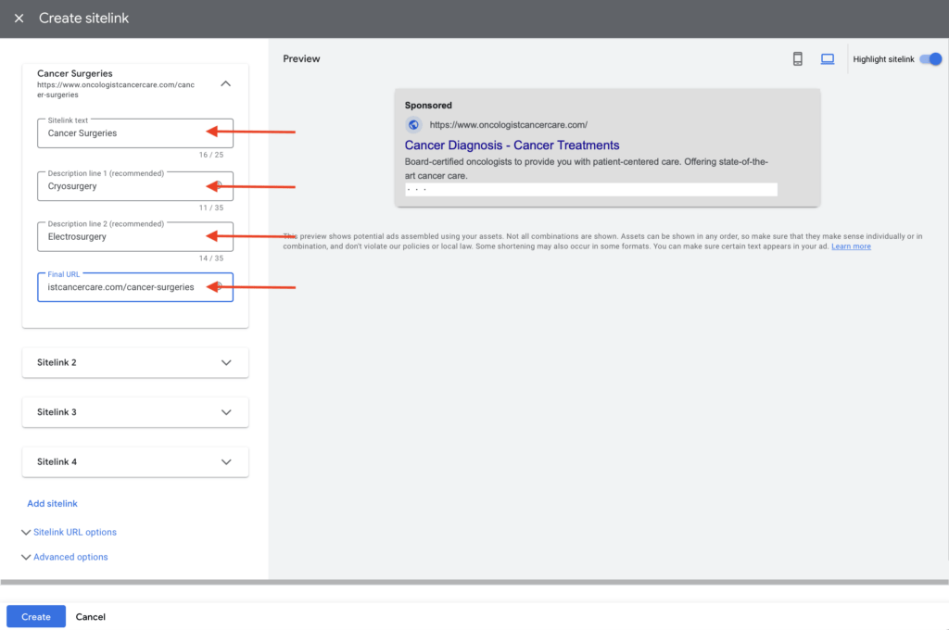Close the Create sitelink dialog
949x630 pixels.
19,19
